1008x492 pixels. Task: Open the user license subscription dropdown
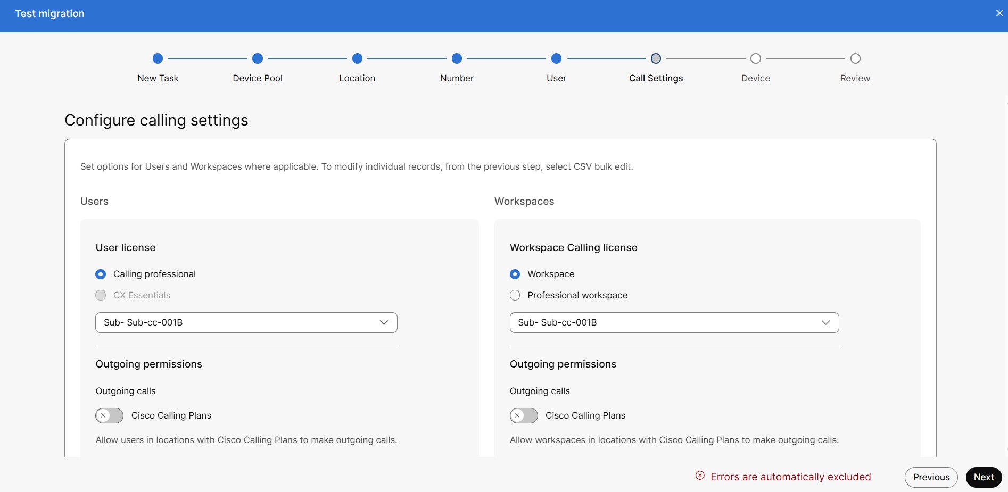coord(246,322)
